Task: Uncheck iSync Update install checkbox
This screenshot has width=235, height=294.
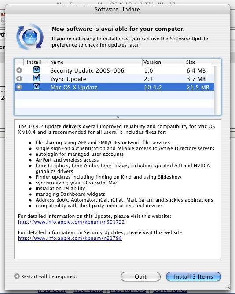Action: (37, 78)
